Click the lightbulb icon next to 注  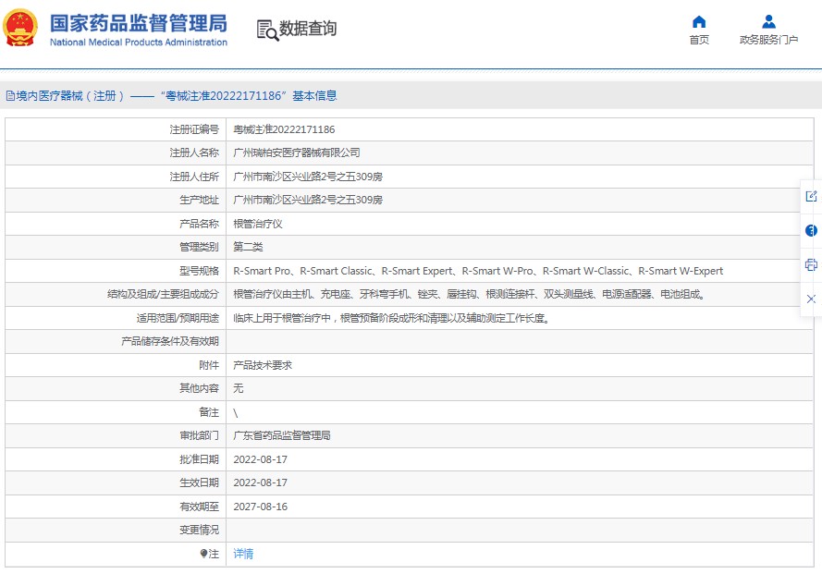pyautogui.click(x=204, y=554)
